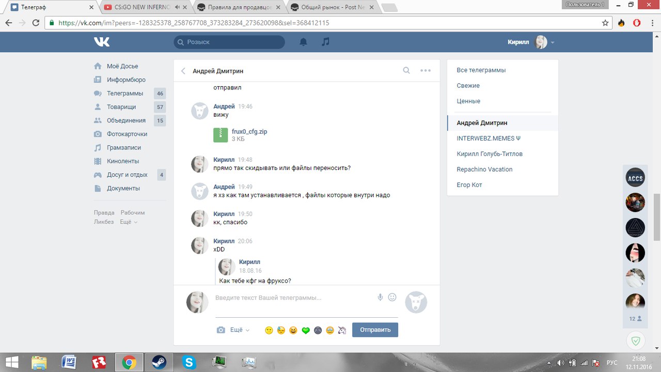Click the Ликбез footer link
Image resolution: width=661 pixels, height=372 pixels.
tap(104, 222)
